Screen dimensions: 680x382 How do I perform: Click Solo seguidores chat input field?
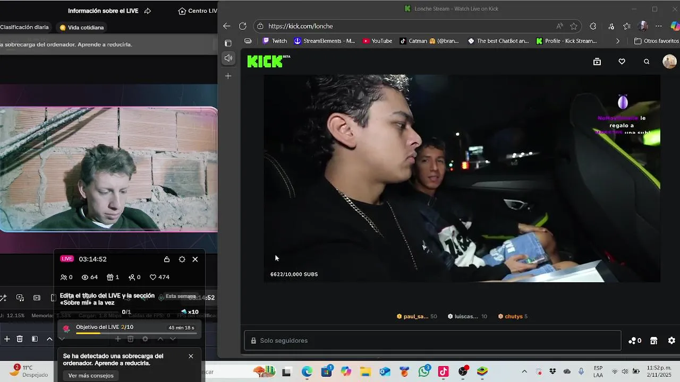(x=432, y=341)
